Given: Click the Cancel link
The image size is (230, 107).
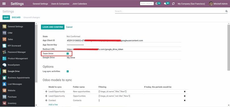Looking at the screenshot, I should pos(69,27).
